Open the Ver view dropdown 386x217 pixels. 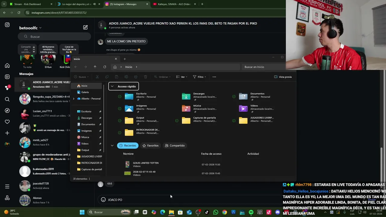pos(182,77)
